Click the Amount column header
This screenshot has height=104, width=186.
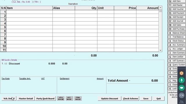coord(147,8)
